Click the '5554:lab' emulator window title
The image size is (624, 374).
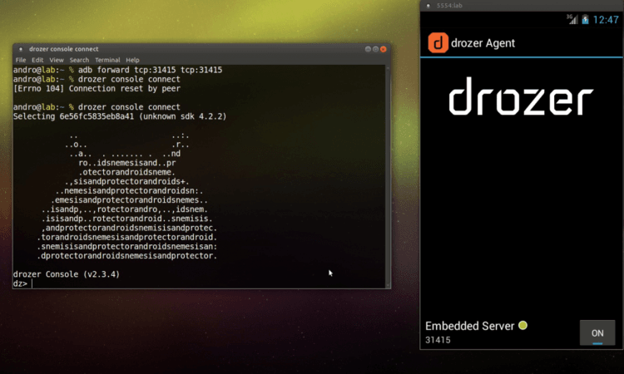click(449, 6)
